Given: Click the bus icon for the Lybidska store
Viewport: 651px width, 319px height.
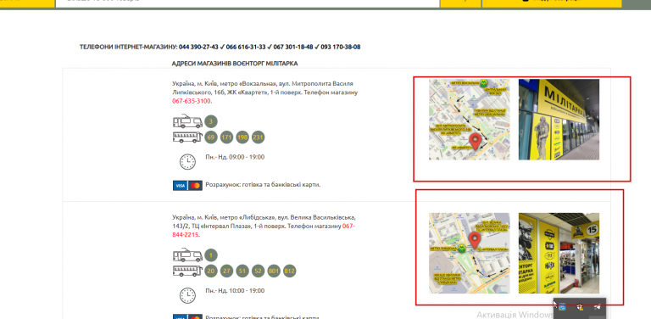Looking at the screenshot, I should tap(187, 271).
